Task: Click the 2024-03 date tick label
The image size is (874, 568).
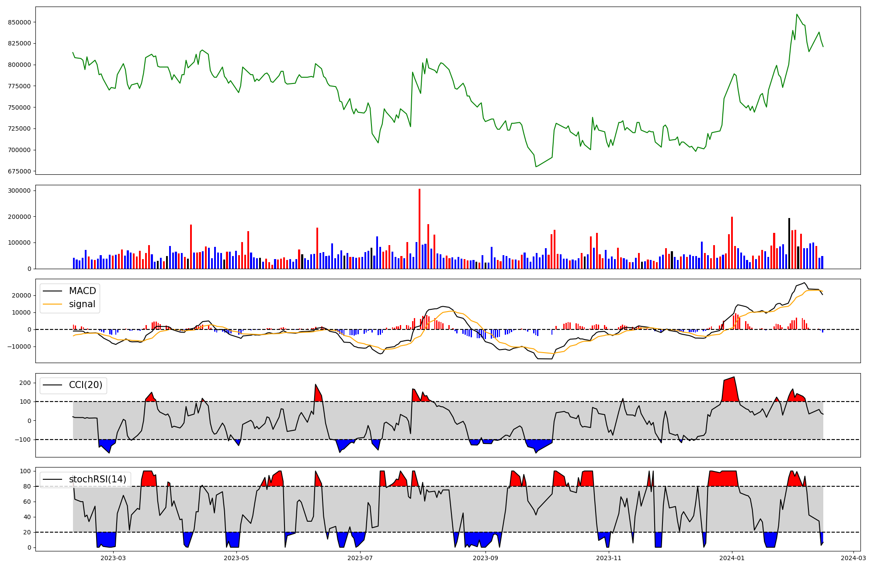Action: coord(853,558)
